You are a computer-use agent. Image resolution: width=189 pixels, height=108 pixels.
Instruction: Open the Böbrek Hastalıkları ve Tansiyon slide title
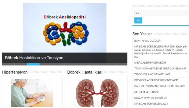[x=34, y=58]
